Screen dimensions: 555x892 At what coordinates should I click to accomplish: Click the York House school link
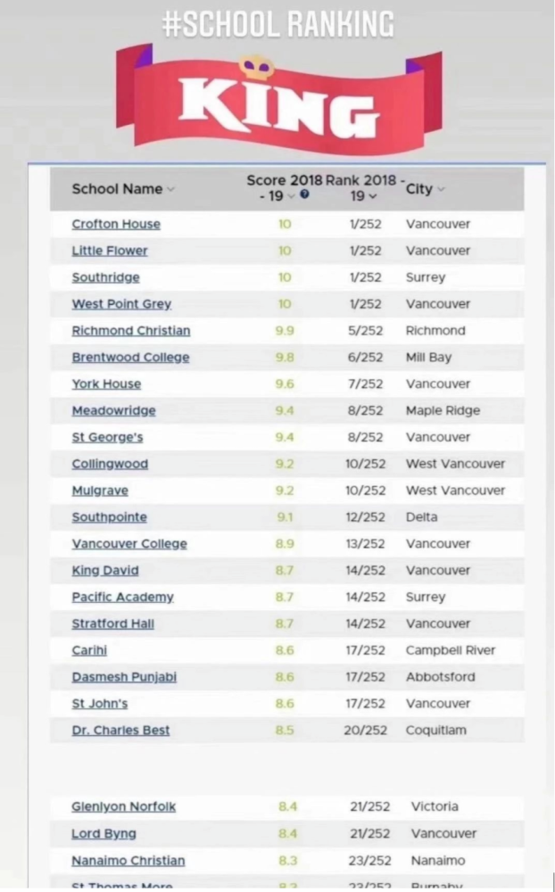[106, 384]
